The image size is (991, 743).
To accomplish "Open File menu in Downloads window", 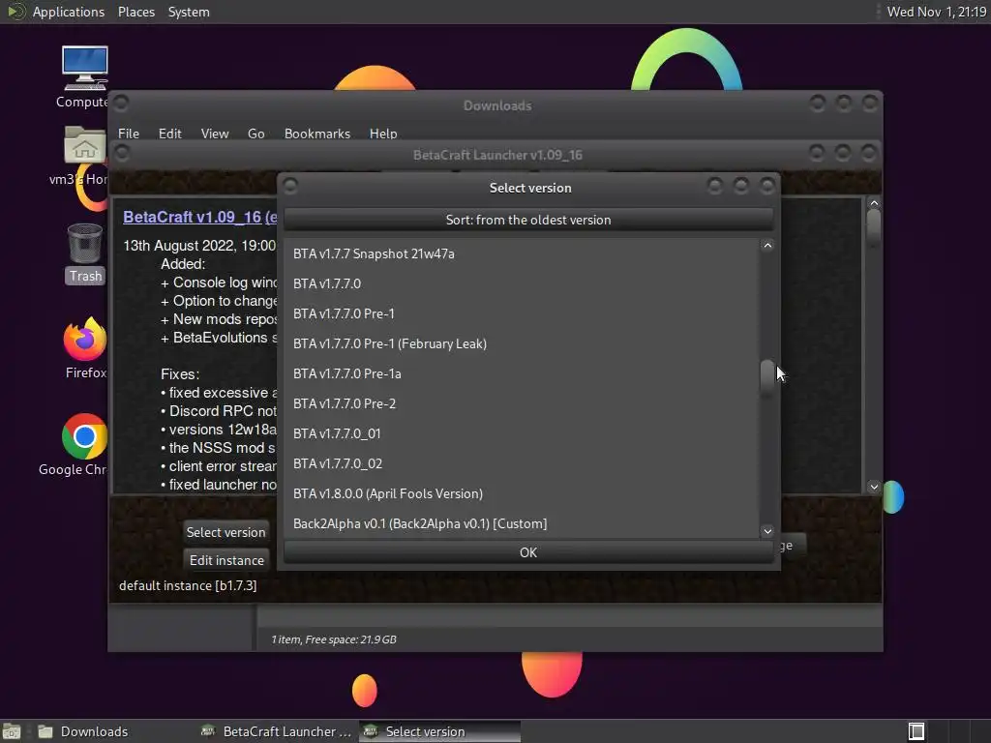I will pyautogui.click(x=129, y=134).
